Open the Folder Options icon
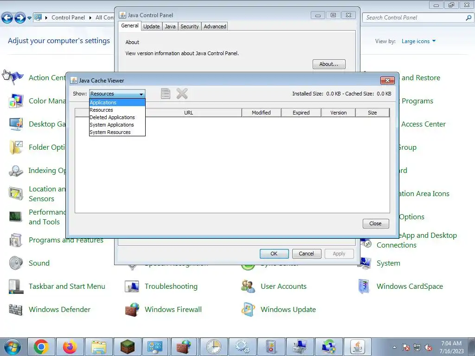 tap(16, 147)
